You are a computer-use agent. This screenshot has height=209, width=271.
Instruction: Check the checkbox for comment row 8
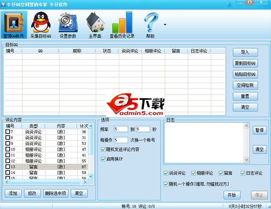click(x=8, y=137)
